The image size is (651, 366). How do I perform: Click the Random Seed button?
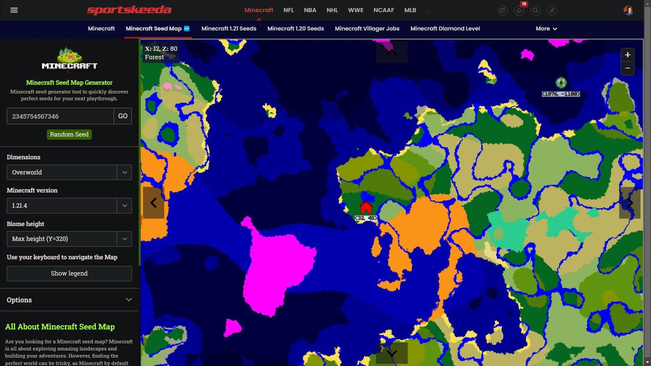coord(69,134)
